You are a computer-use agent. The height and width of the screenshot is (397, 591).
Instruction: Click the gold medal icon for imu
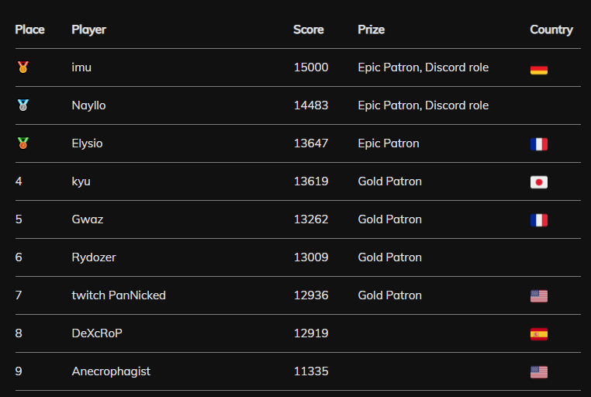pyautogui.click(x=23, y=67)
